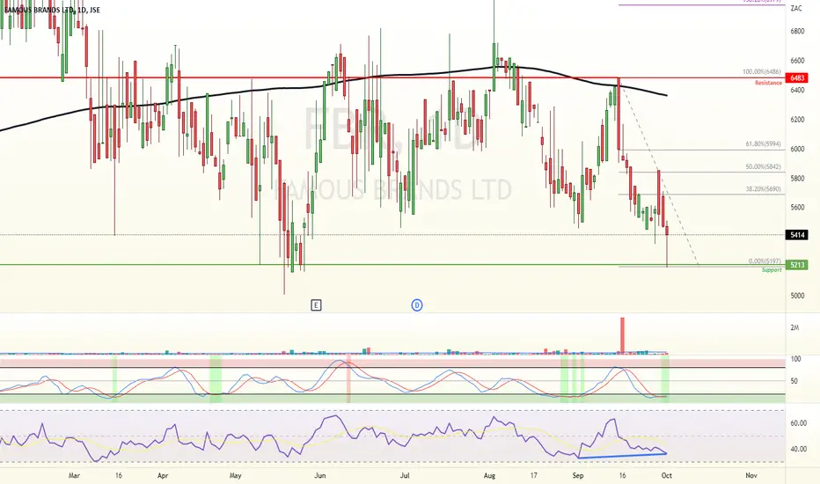820x484 pixels.
Task: Click the 'Sep' date on the time axis
Action: coord(578,475)
